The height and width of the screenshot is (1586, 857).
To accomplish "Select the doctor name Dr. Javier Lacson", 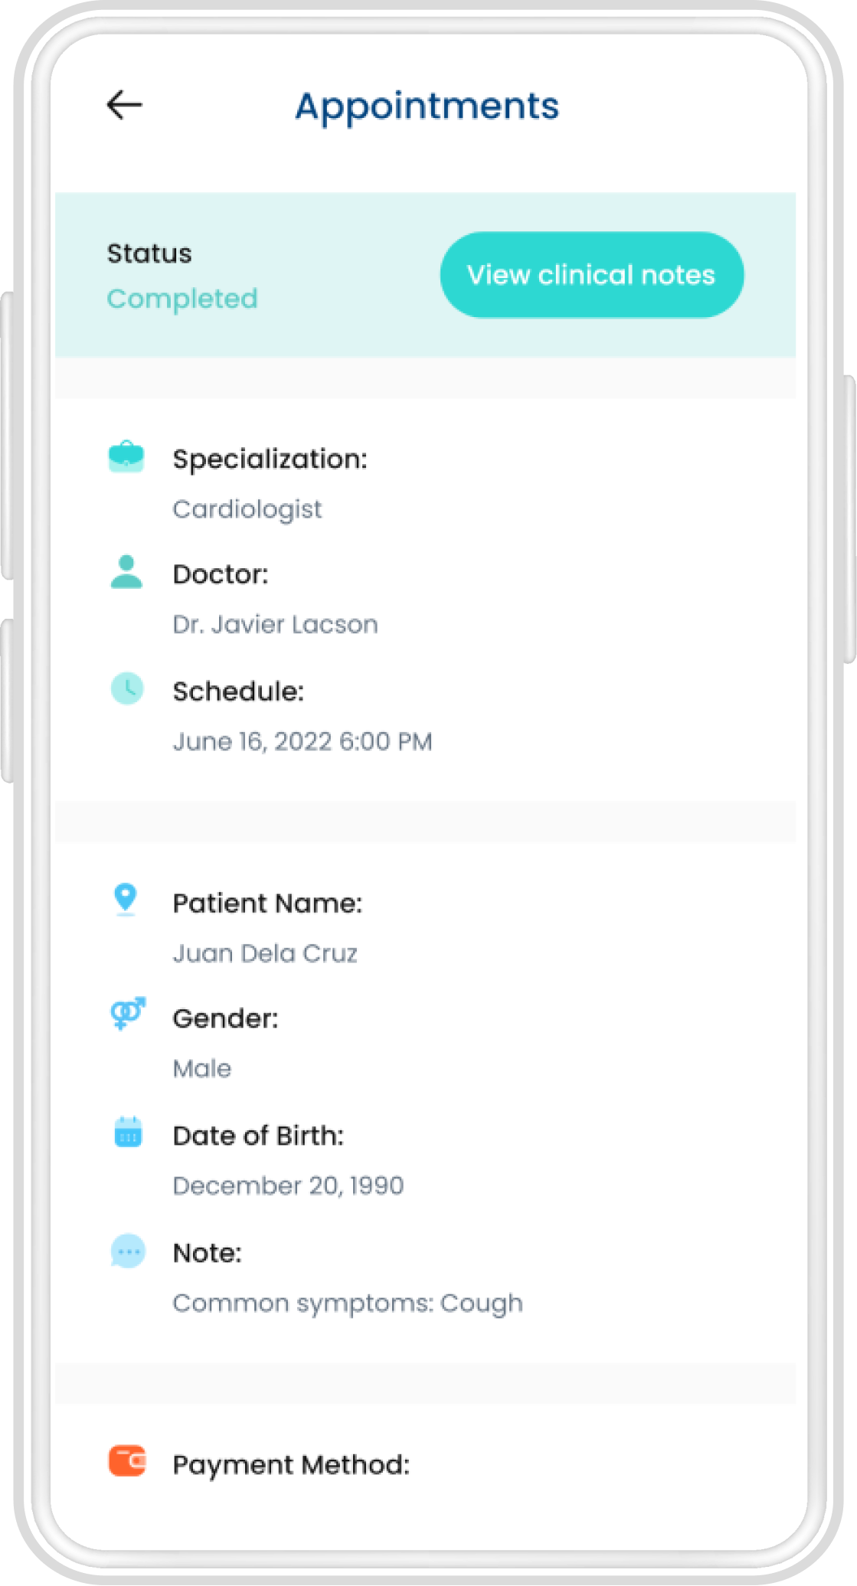I will [x=275, y=625].
